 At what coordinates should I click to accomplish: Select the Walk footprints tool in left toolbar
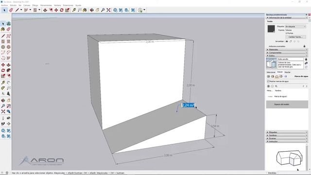(3, 123)
